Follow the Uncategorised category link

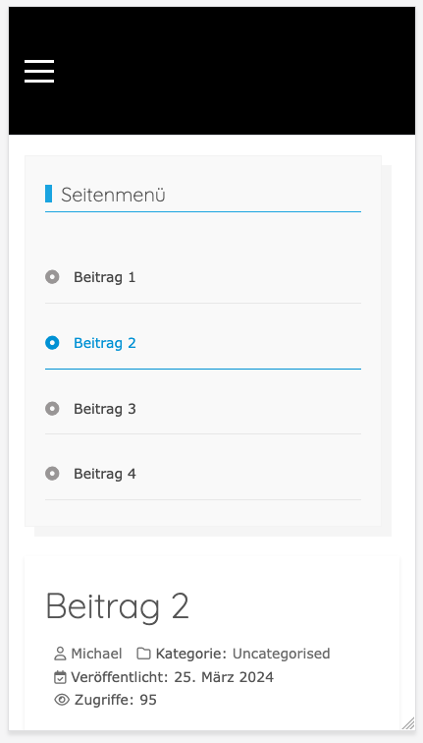(281, 654)
